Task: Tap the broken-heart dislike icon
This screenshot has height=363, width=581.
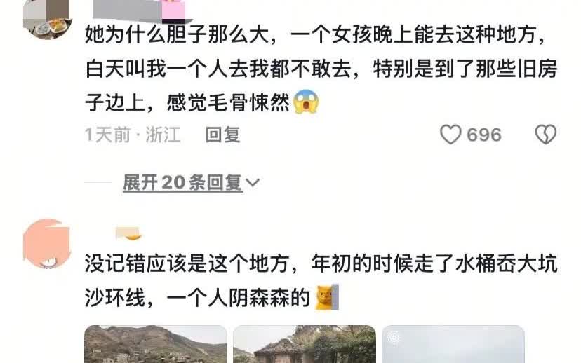Action: coord(545,135)
